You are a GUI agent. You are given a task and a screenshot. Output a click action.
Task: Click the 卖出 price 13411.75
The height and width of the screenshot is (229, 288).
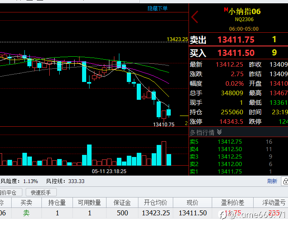coord(236,40)
